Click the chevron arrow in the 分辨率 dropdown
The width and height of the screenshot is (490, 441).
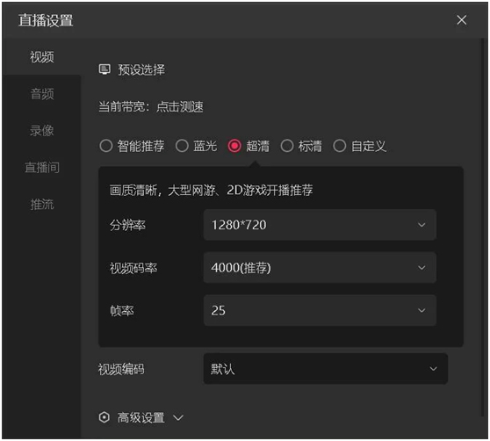point(422,225)
